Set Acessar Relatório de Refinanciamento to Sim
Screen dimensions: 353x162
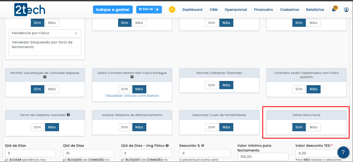click(x=125, y=127)
